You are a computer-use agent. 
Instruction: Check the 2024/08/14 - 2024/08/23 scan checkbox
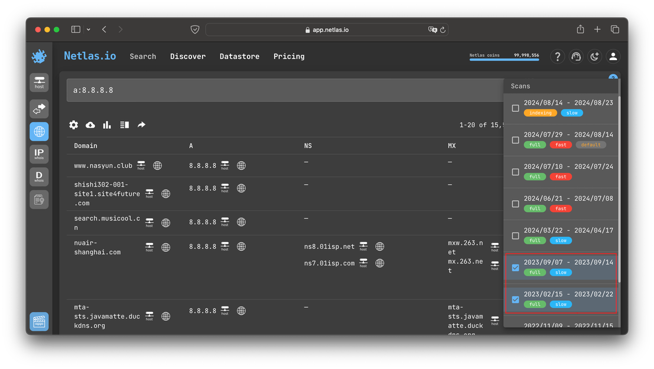tap(516, 108)
